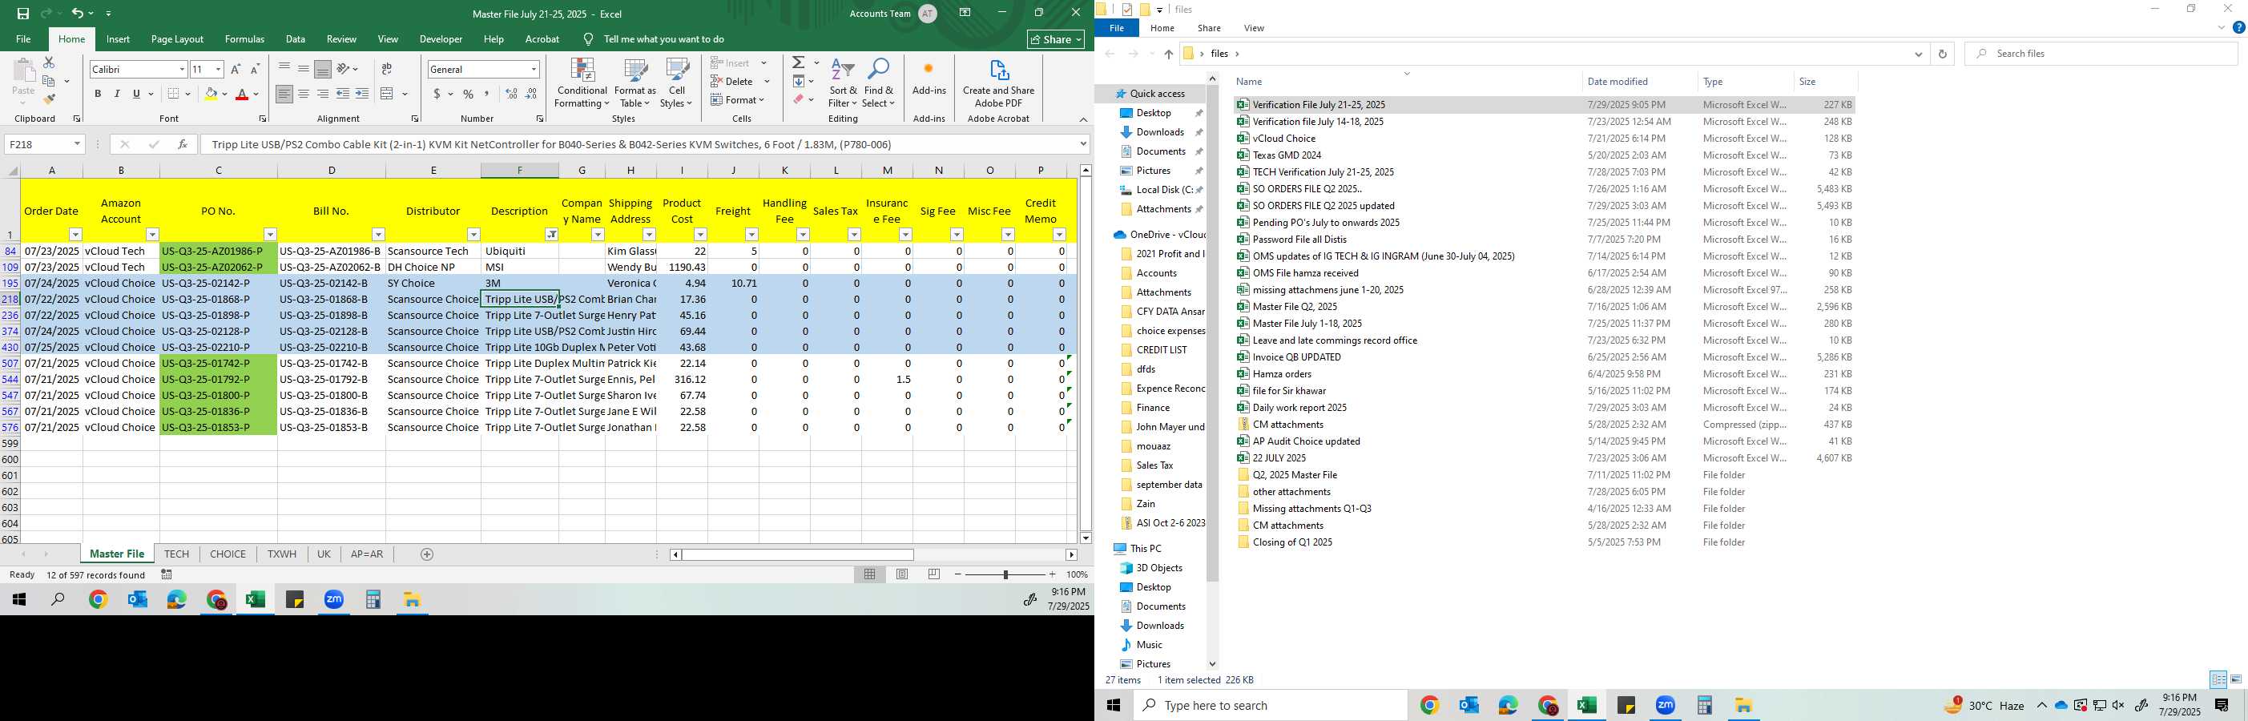Viewport: 2248px width, 721px height.
Task: Open the Formulas ribbon tab
Action: point(244,39)
